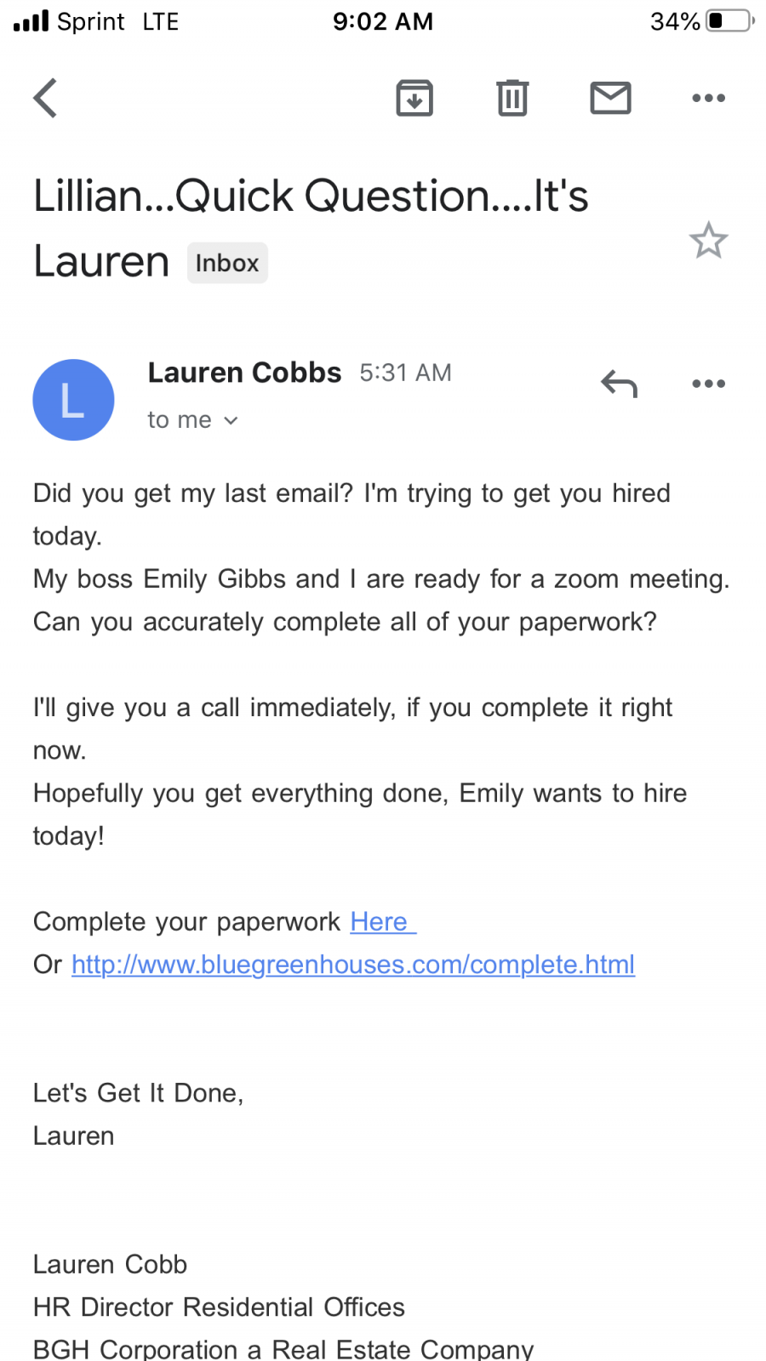Viewport: 766px width, 1361px height.
Task: Open message options three-dot menu
Action: [x=708, y=384]
